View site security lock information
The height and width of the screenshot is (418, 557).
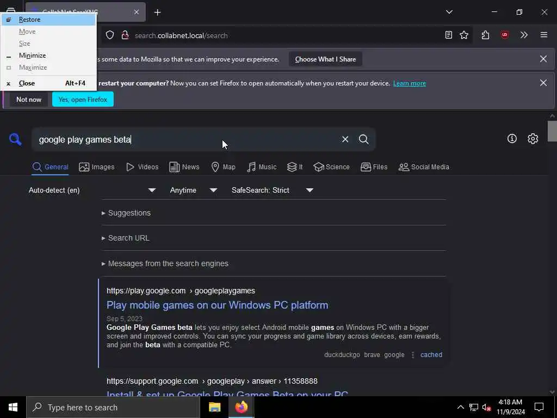click(125, 35)
